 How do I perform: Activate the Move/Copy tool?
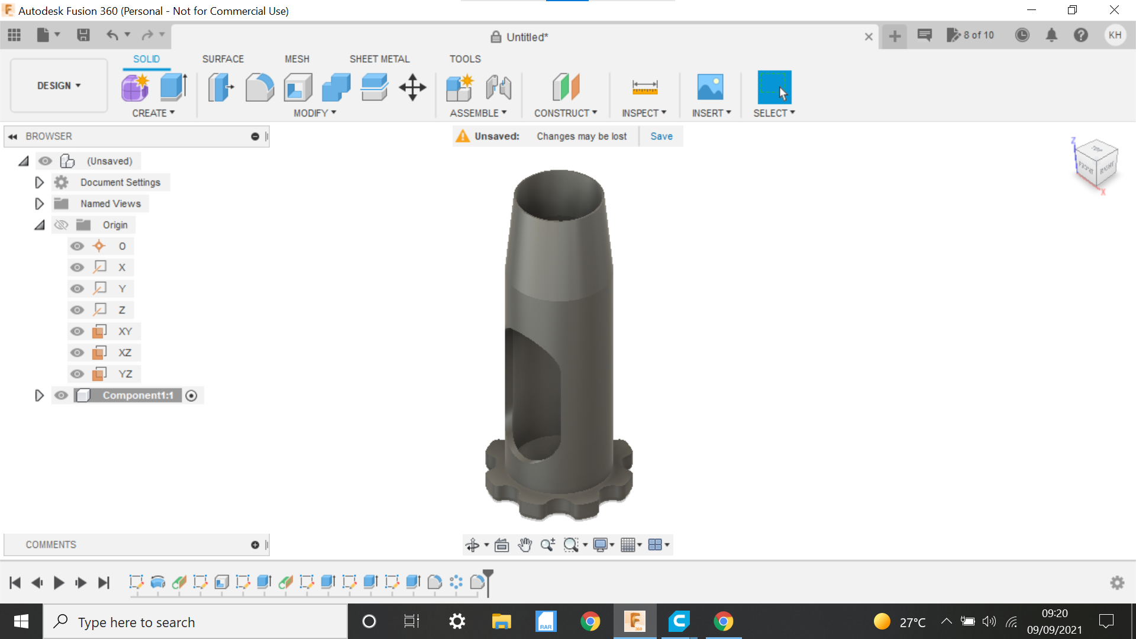coord(412,88)
